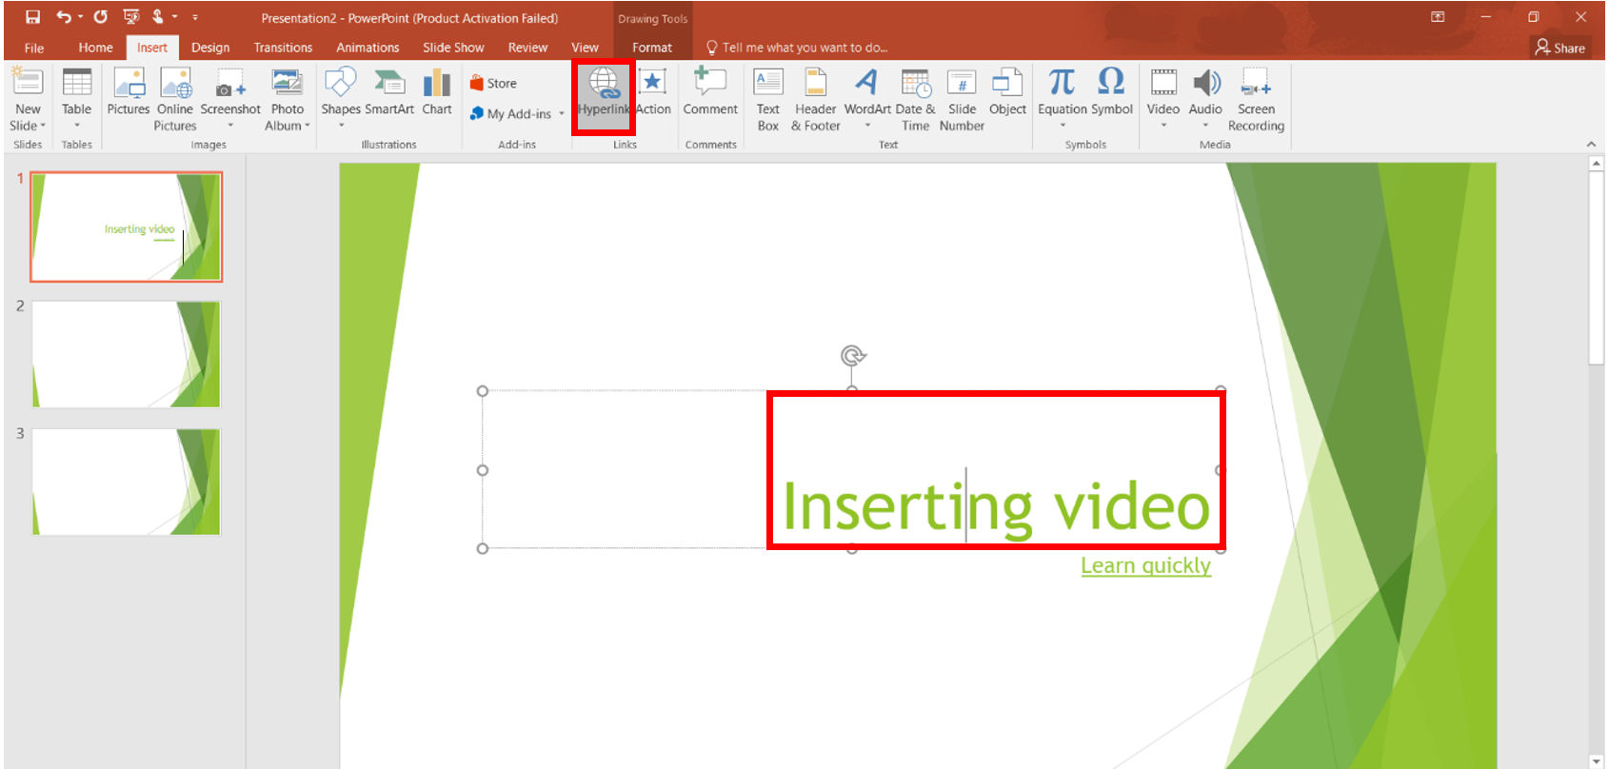Open the Transitions tab

pyautogui.click(x=283, y=48)
